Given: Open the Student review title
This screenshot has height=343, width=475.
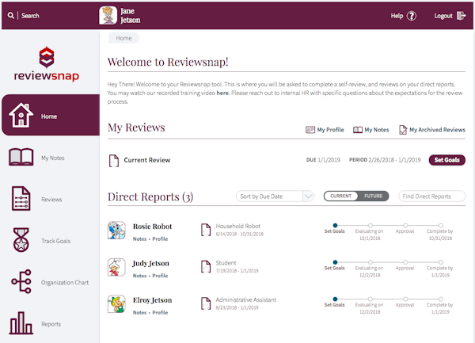Looking at the screenshot, I should [x=226, y=263].
